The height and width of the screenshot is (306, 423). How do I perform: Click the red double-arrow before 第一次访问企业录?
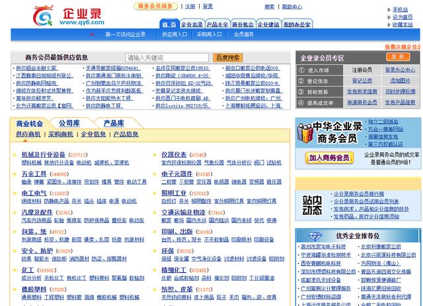coord(92,34)
